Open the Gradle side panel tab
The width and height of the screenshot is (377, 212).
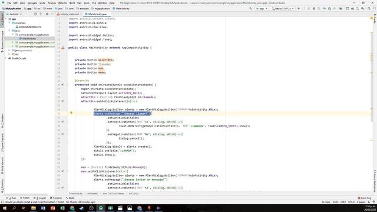click(x=375, y=19)
